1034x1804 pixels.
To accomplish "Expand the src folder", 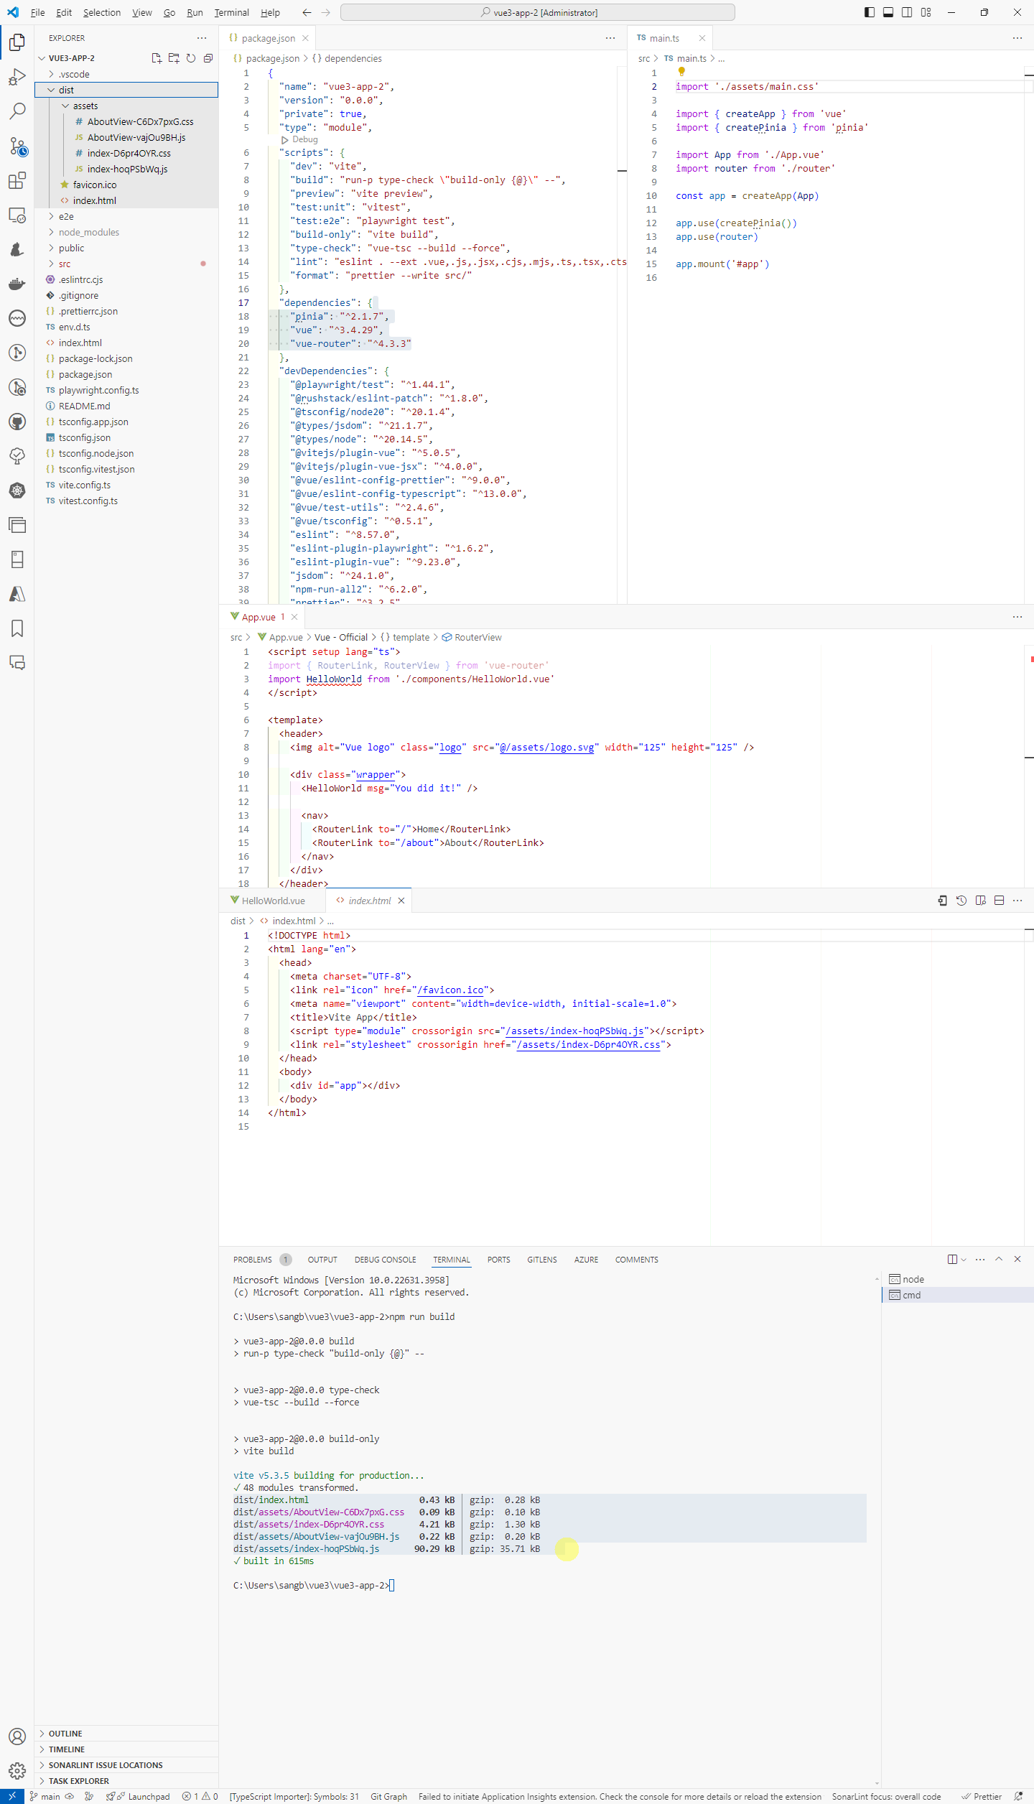I will point(51,264).
